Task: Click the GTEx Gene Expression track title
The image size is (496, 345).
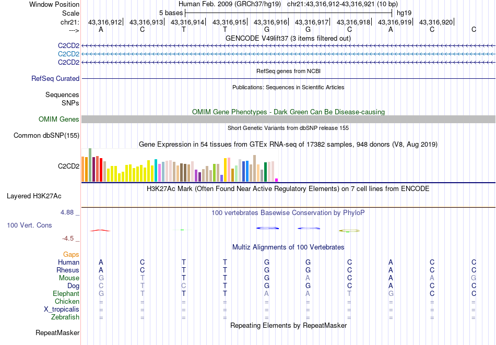Action: (288, 144)
